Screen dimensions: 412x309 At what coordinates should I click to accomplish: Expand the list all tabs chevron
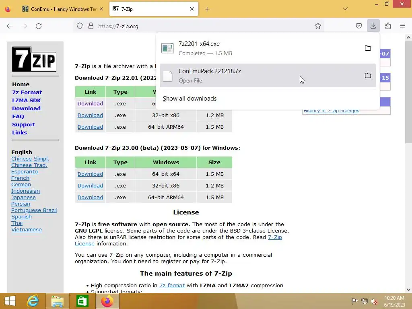345,9
